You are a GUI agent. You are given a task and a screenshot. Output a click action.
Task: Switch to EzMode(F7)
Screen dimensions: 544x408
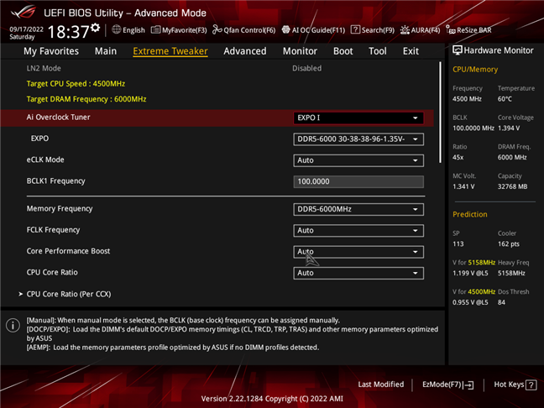tap(445, 384)
